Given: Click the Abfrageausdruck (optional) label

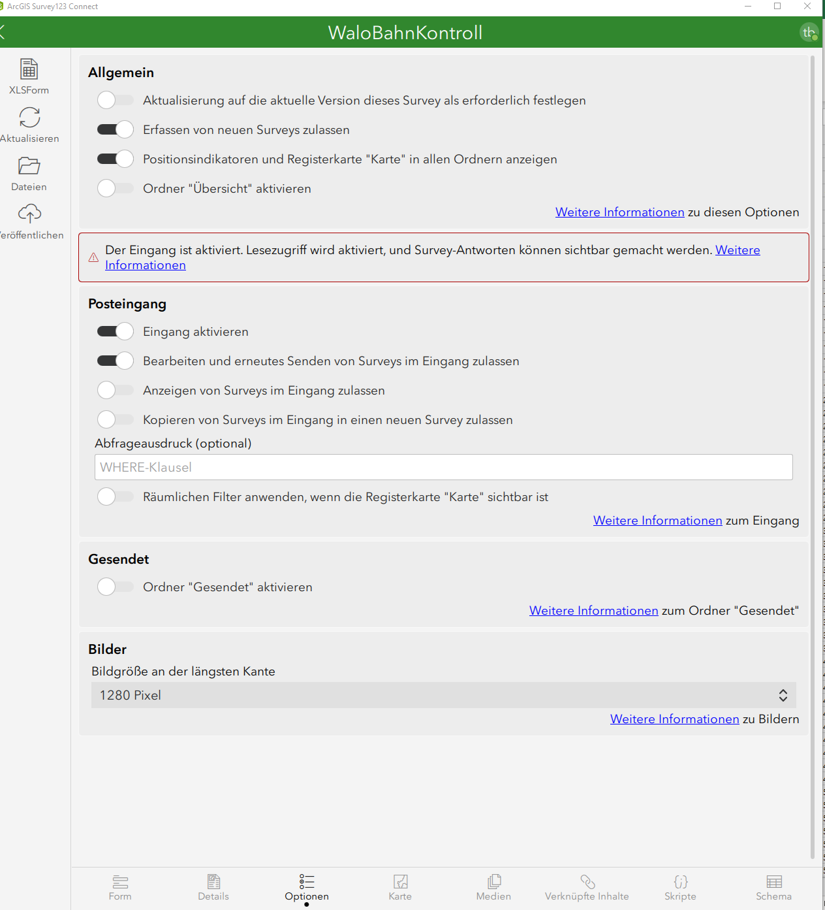Looking at the screenshot, I should 173,444.
